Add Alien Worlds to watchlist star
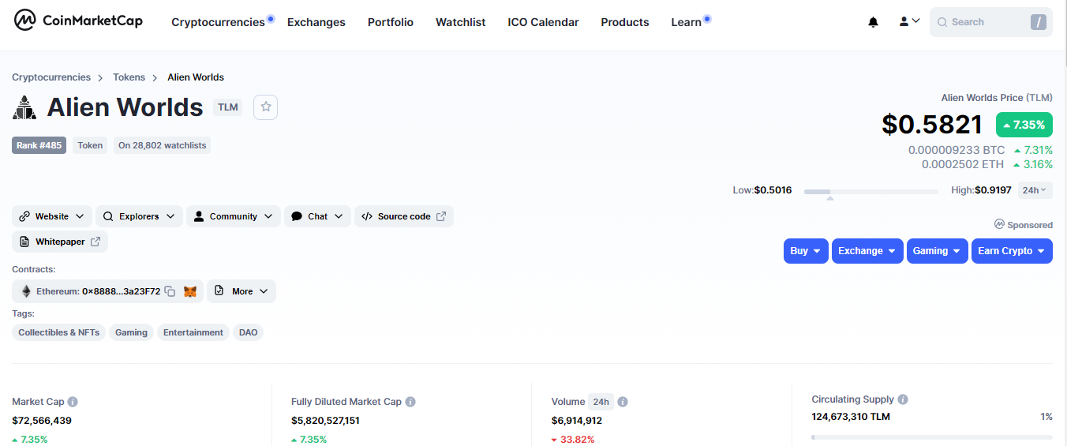Screen dimensions: 1067x446 [x=265, y=107]
